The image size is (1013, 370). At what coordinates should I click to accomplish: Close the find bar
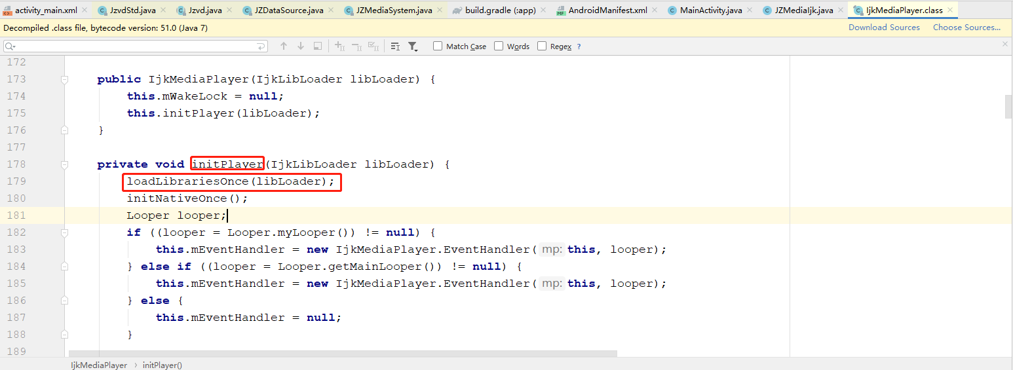tap(1005, 44)
